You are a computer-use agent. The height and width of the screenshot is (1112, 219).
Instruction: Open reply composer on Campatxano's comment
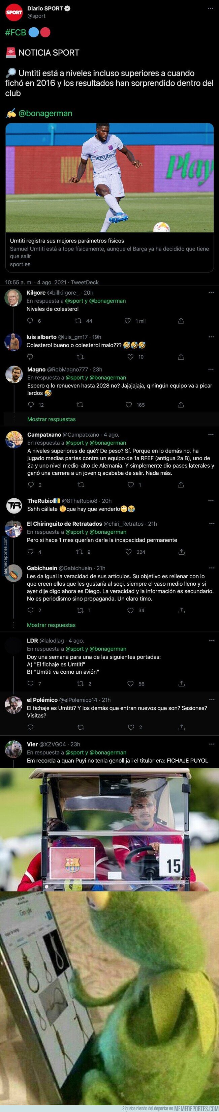tap(29, 485)
